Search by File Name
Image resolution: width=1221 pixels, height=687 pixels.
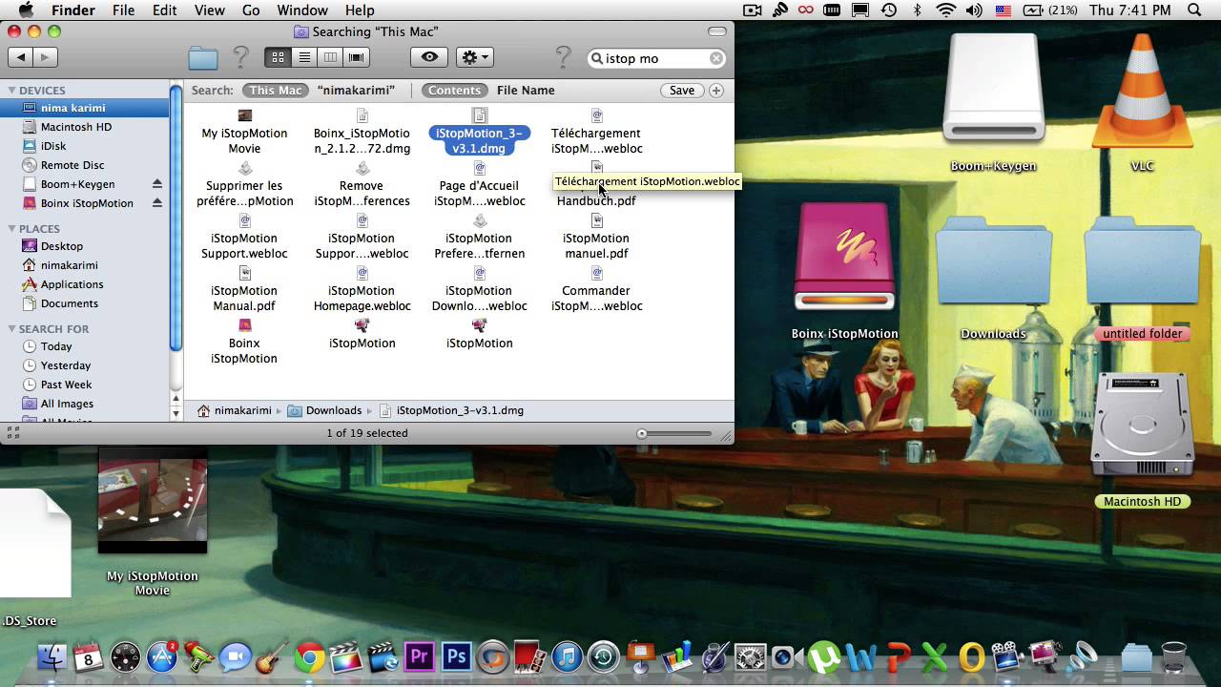tap(526, 91)
